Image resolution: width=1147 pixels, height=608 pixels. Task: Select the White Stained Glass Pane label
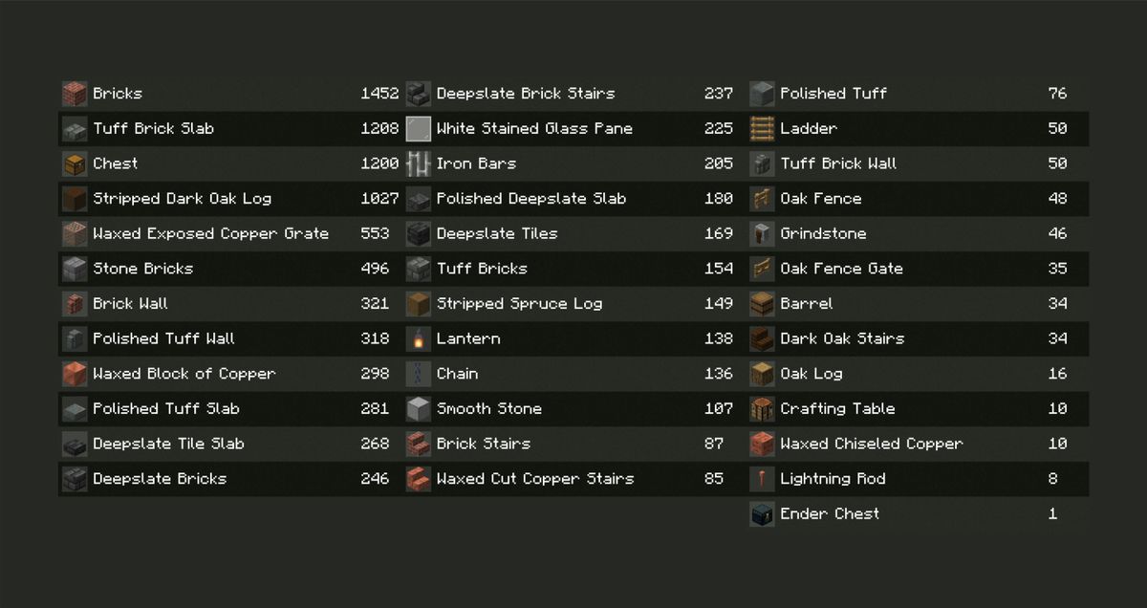tap(534, 128)
